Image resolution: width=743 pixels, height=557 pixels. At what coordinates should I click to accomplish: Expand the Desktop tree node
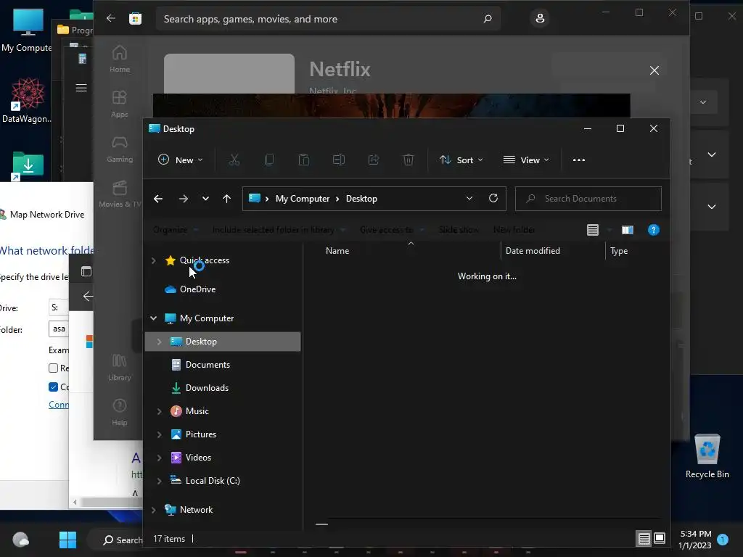click(159, 342)
